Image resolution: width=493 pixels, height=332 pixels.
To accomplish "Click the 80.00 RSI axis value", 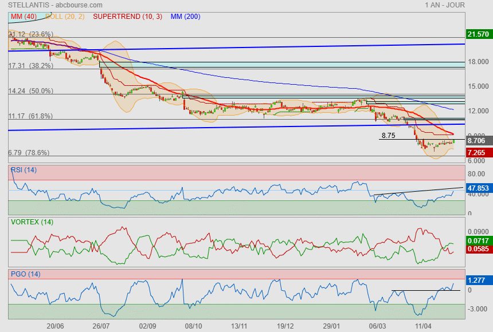I will pos(476,173).
